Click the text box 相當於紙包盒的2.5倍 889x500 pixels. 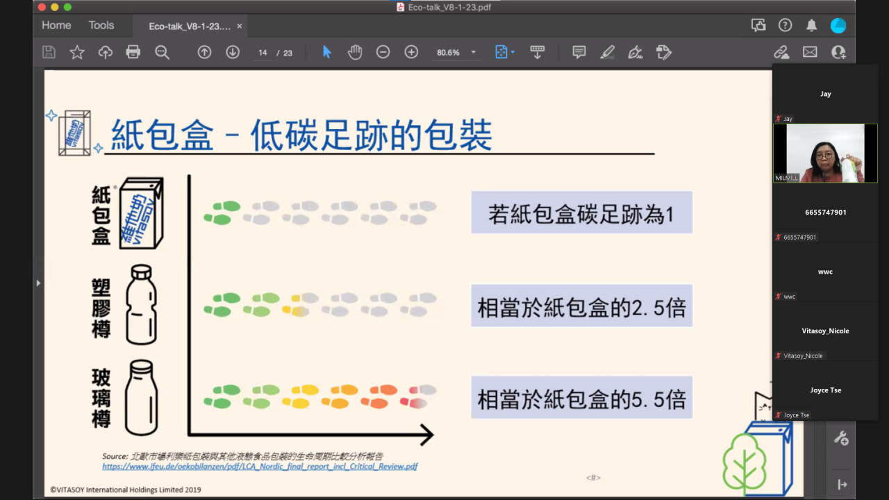click(581, 306)
